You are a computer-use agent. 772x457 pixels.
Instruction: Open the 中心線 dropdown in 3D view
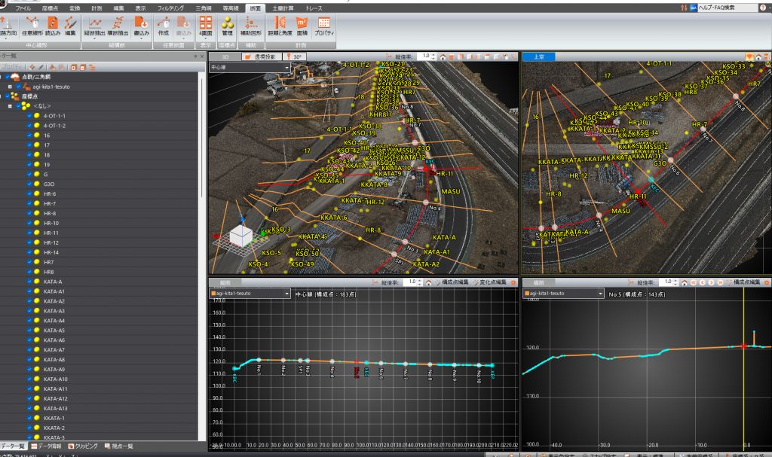pyautogui.click(x=250, y=68)
